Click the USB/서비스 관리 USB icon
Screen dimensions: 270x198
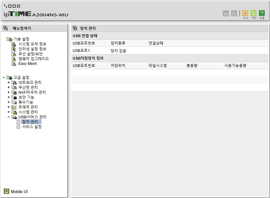point(14,117)
